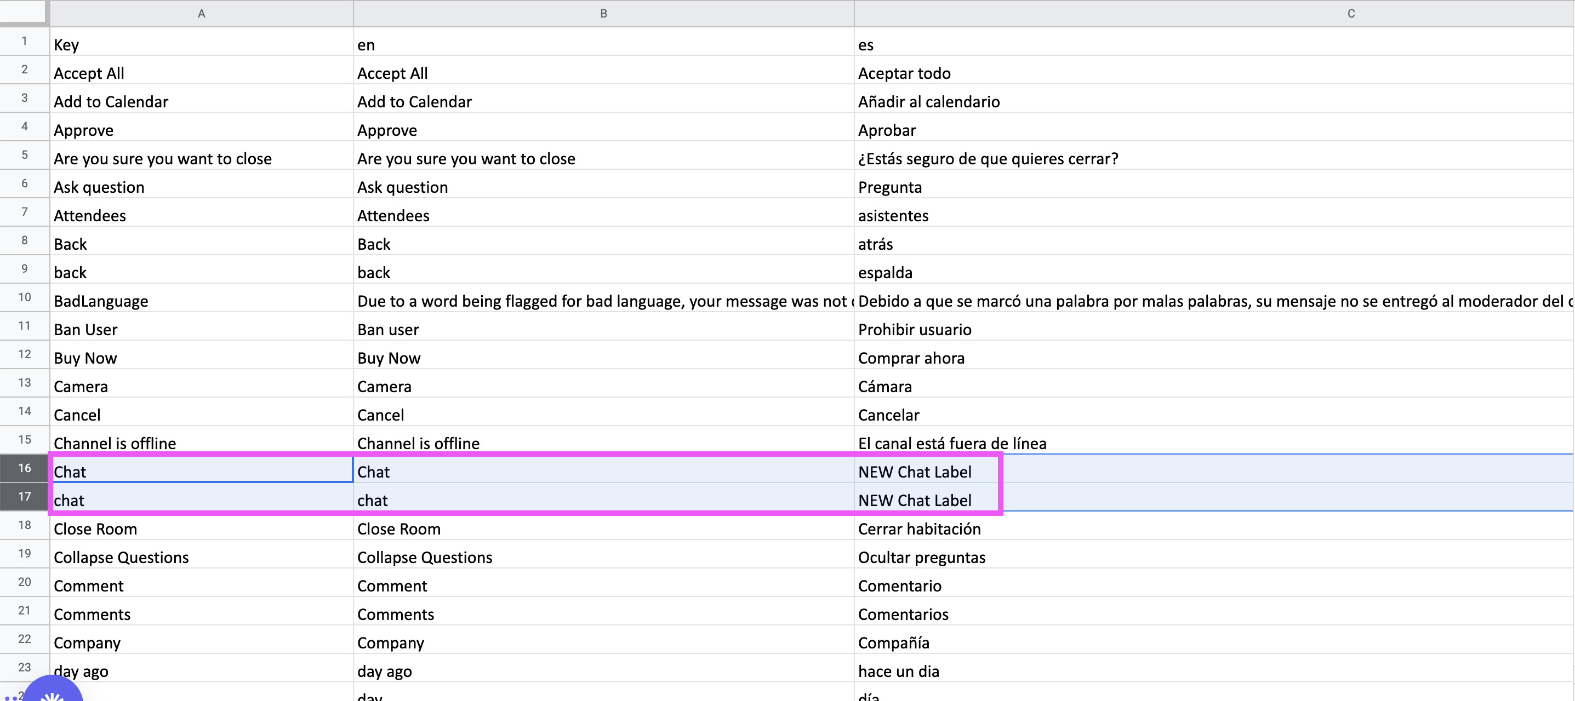1575x701 pixels.
Task: Select row 10 header
Action: coord(25,297)
